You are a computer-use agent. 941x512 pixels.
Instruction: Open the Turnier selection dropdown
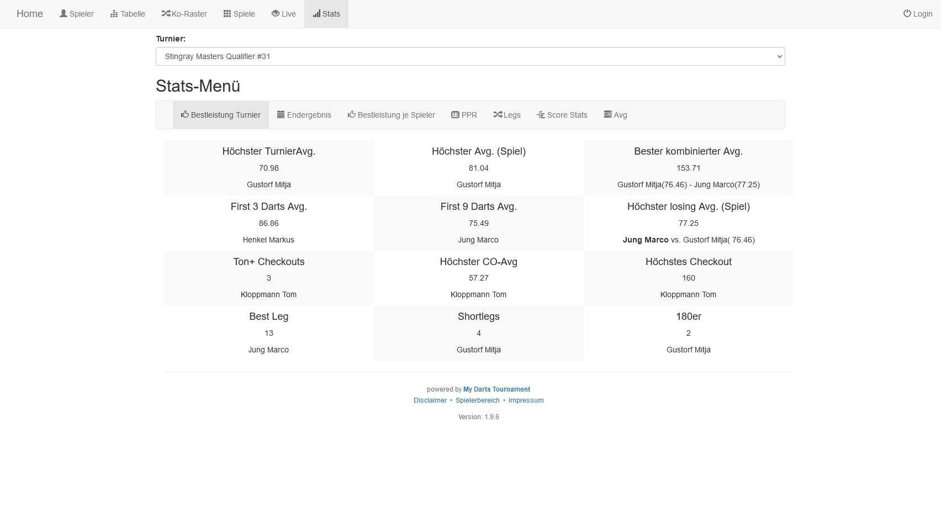(x=469, y=56)
